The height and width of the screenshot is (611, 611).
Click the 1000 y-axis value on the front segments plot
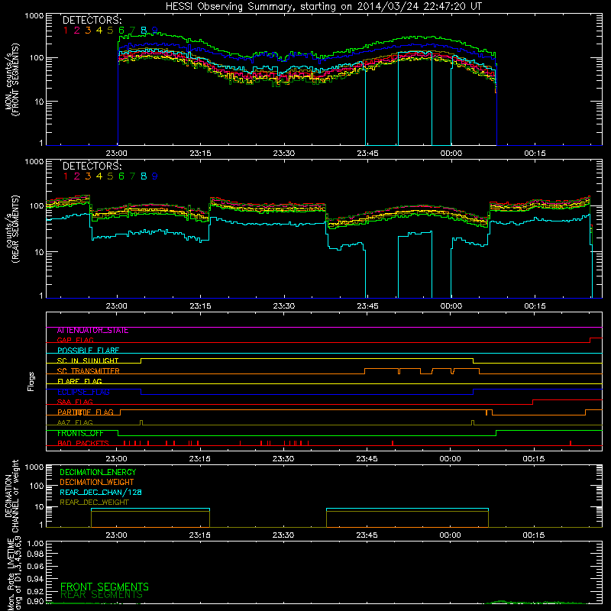tap(34, 16)
